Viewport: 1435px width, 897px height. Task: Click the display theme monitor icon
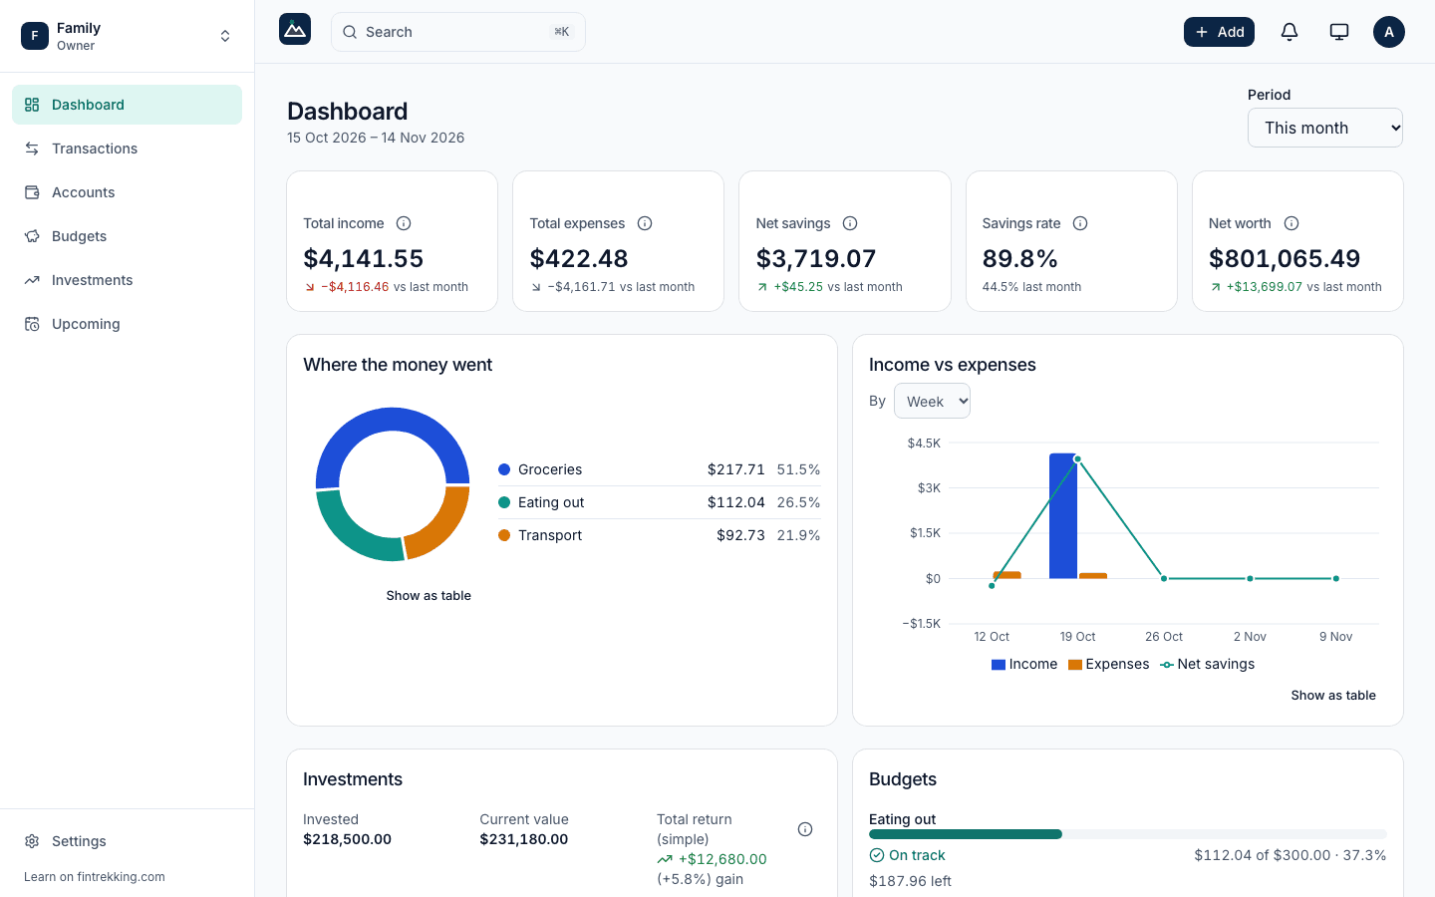(x=1339, y=32)
